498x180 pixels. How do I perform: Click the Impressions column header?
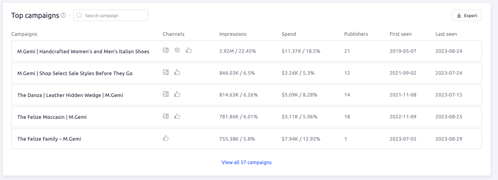click(x=233, y=34)
